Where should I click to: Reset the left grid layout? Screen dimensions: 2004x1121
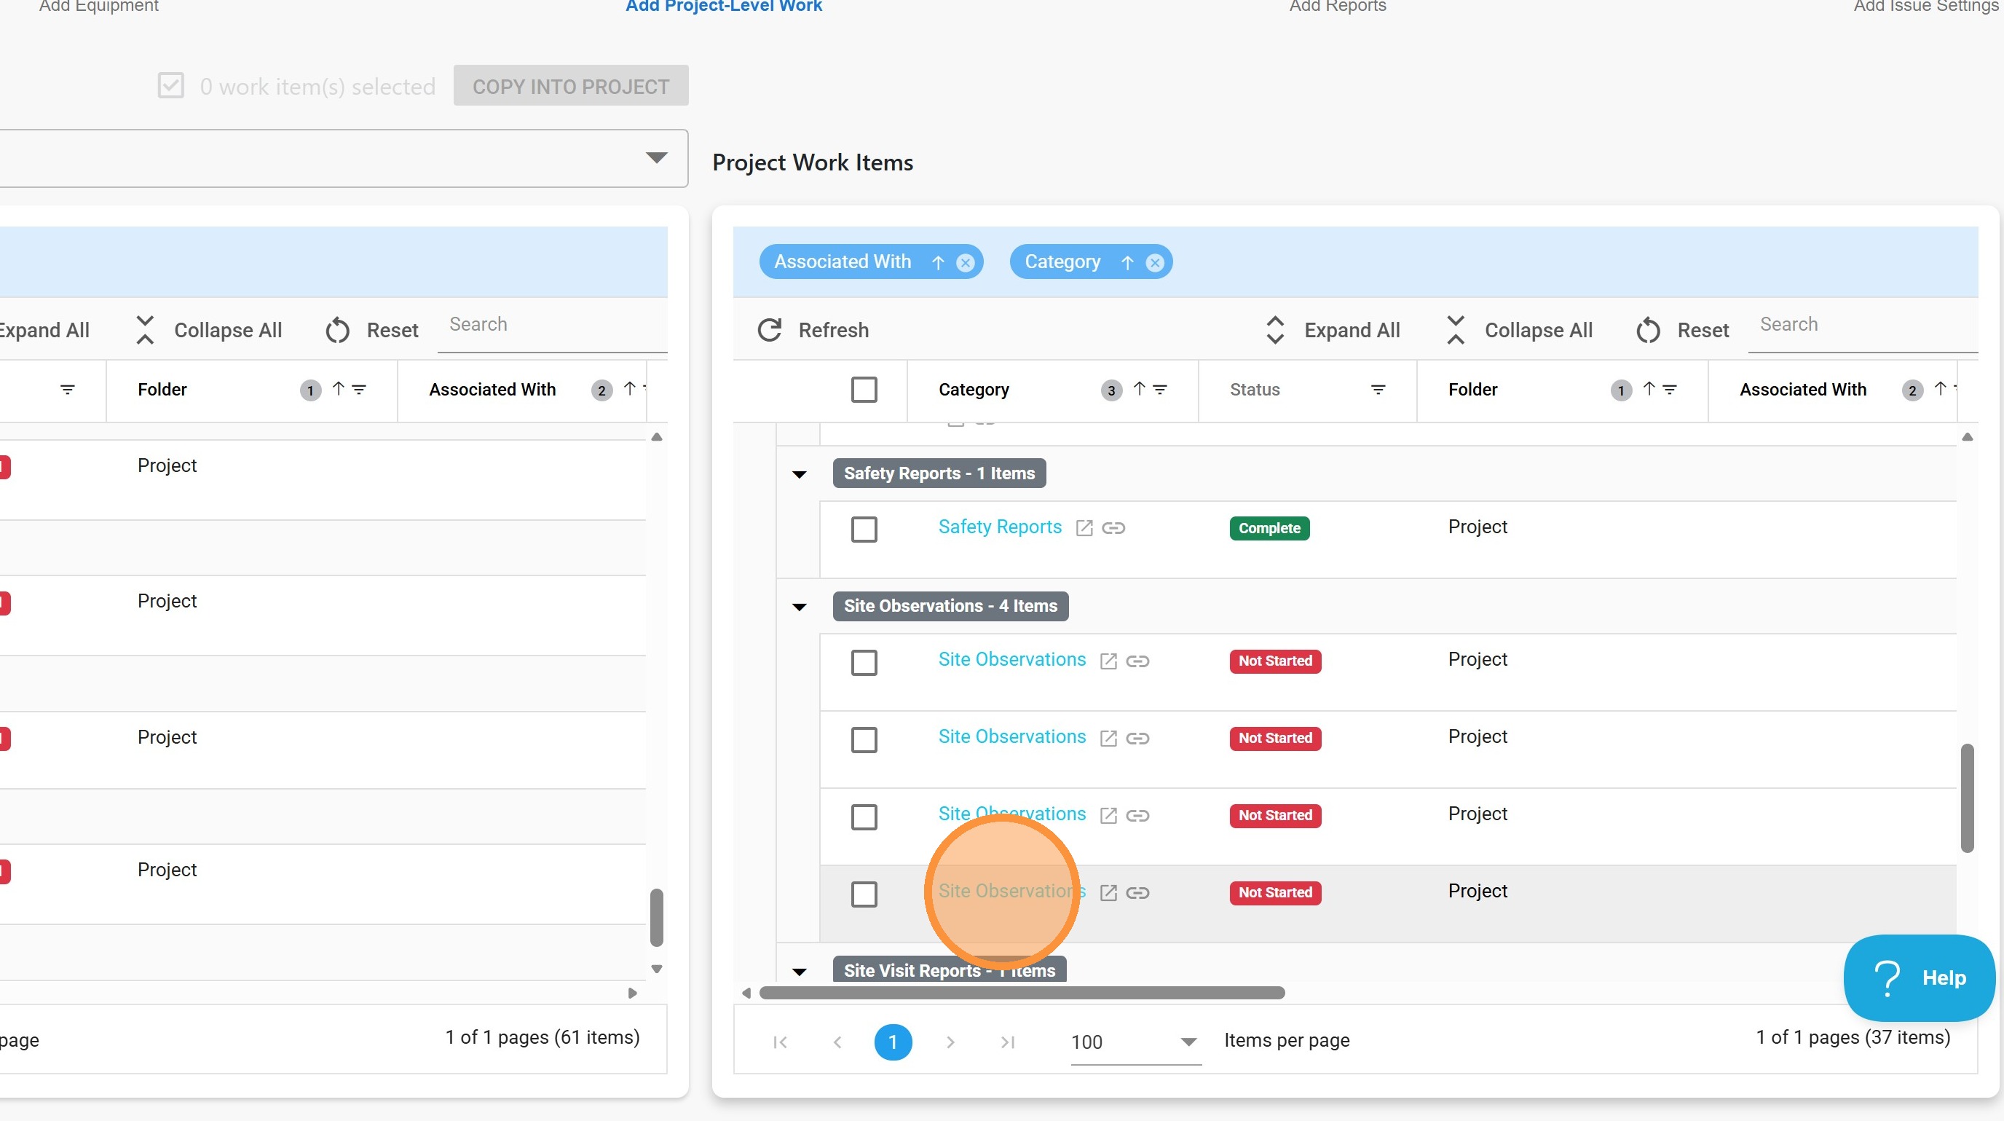pyautogui.click(x=371, y=330)
